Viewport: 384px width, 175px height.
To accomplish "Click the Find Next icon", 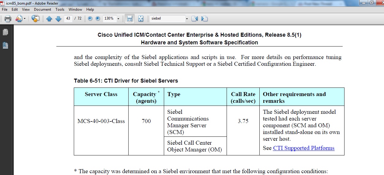I will click(205, 19).
